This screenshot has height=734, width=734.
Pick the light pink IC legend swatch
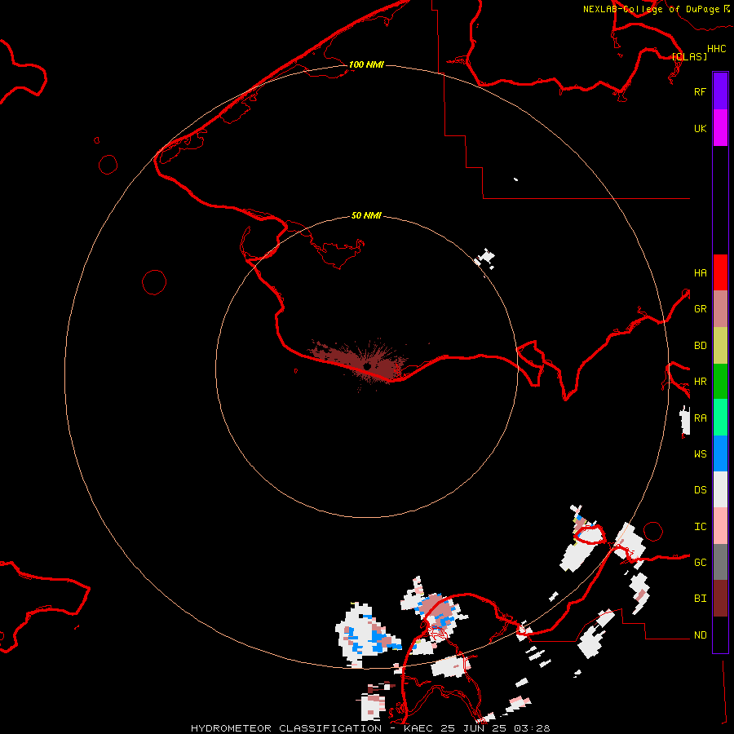click(x=720, y=526)
